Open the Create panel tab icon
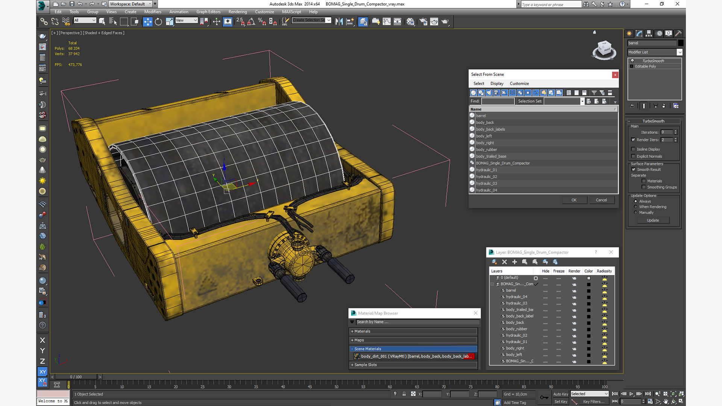The image size is (722, 406). click(629, 33)
